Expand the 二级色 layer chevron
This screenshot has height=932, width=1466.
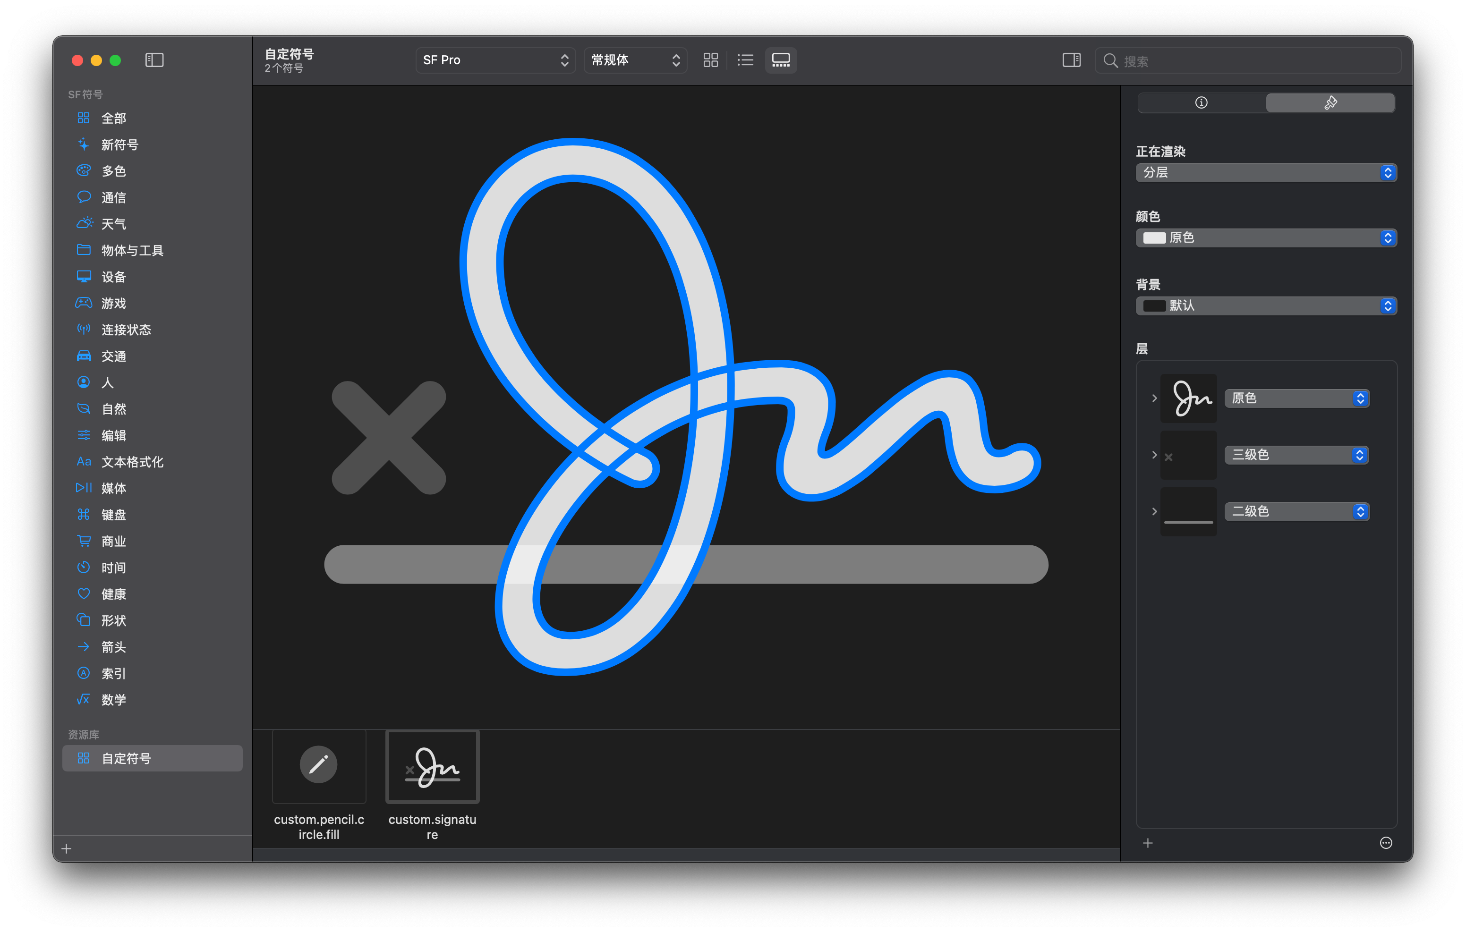coord(1154,511)
